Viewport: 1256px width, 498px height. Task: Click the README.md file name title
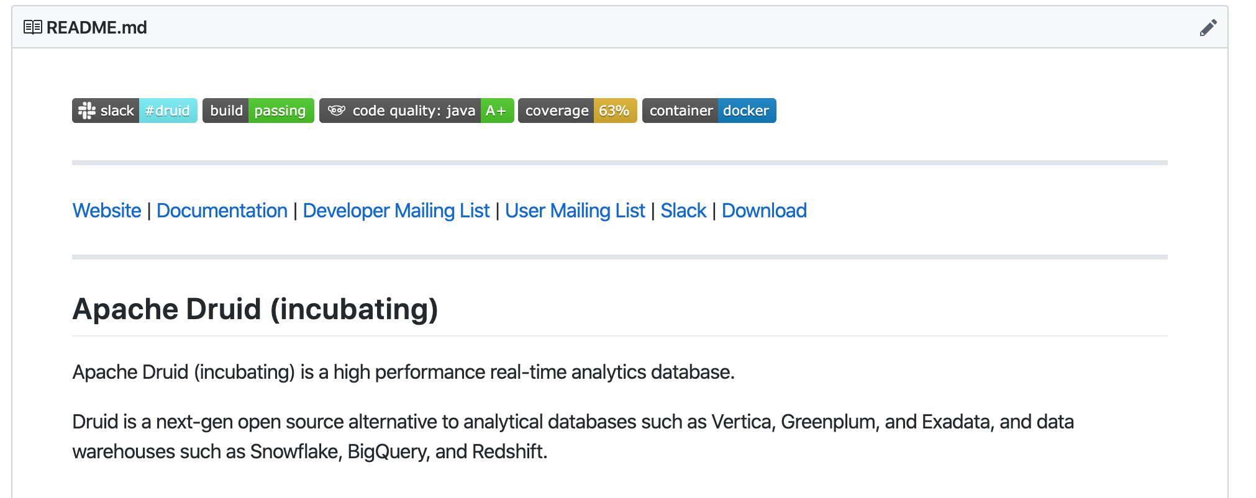[x=97, y=27]
